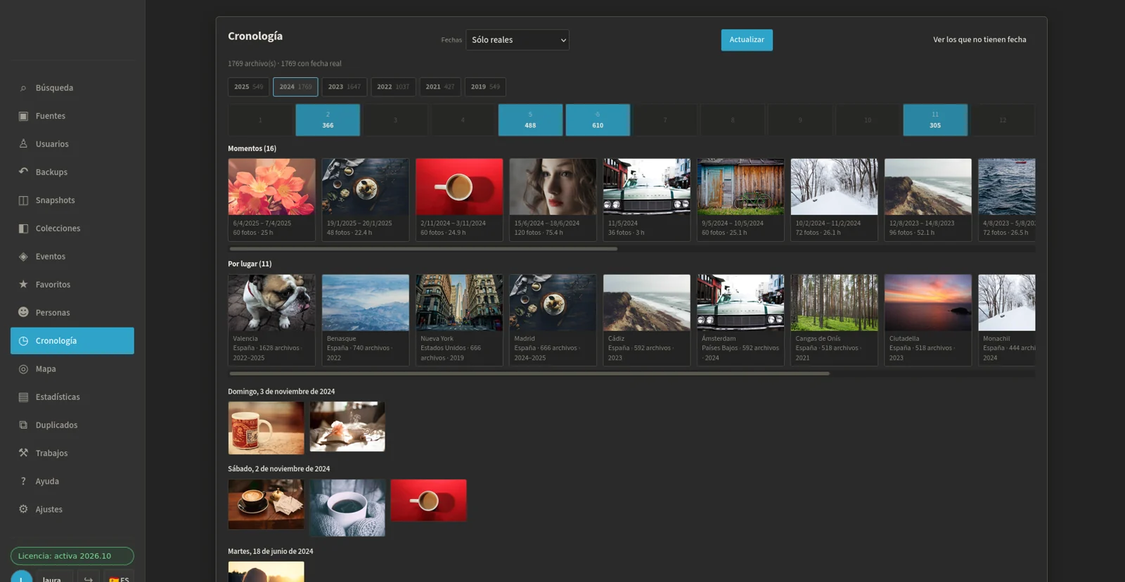Select the 2022 year tab
Screen dimensions: 1125x582
(393, 87)
